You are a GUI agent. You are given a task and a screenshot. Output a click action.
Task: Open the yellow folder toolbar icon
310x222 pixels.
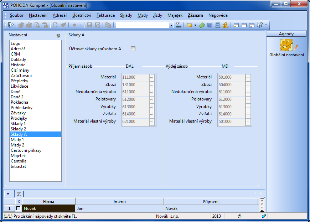coord(189,25)
